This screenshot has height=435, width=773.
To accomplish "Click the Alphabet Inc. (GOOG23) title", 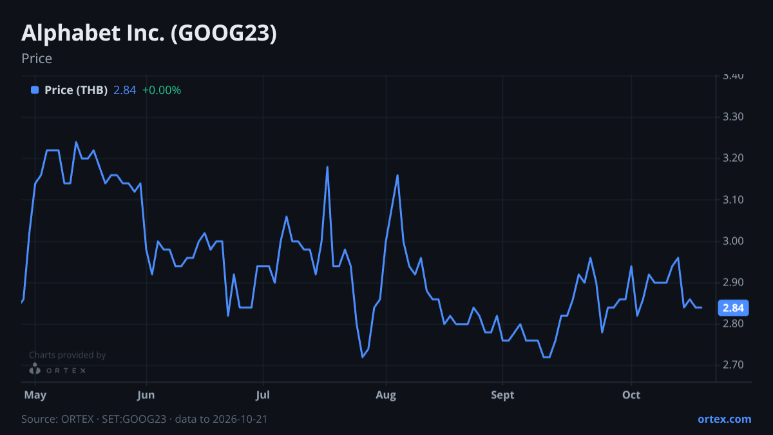I will tap(149, 34).
